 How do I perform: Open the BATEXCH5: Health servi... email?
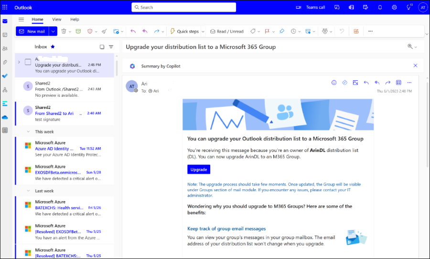click(64, 208)
